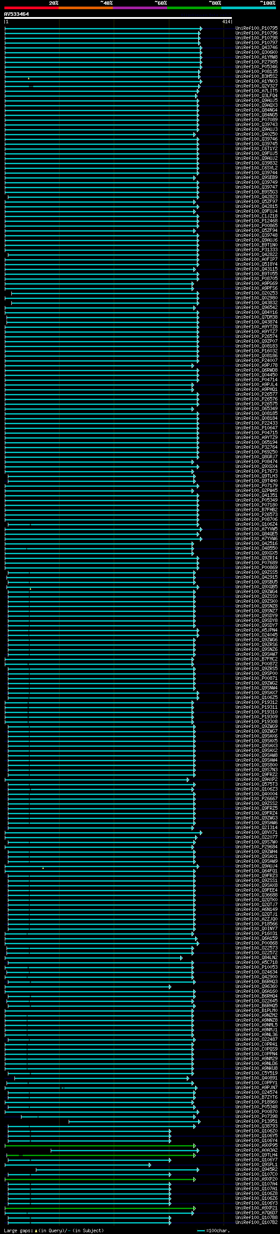The height and width of the screenshot is (1234, 280).
Task: Click hit name UniRef100_Q39832
Action: pos(256,163)
